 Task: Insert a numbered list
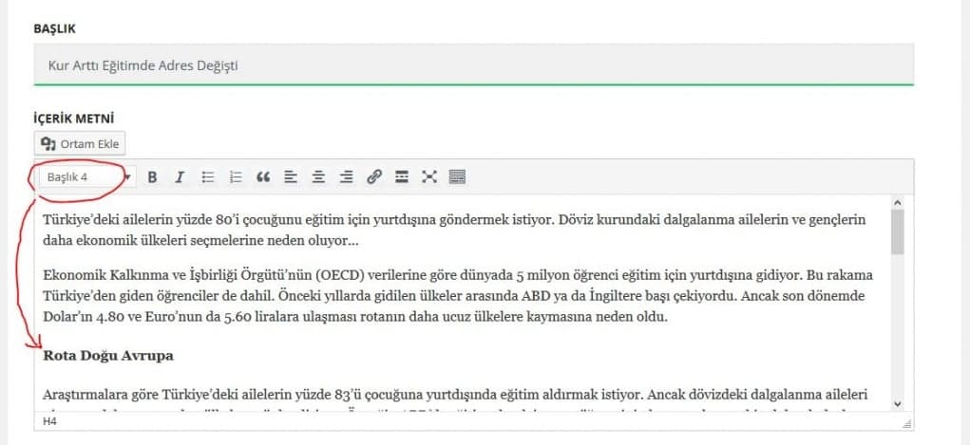[x=235, y=177]
